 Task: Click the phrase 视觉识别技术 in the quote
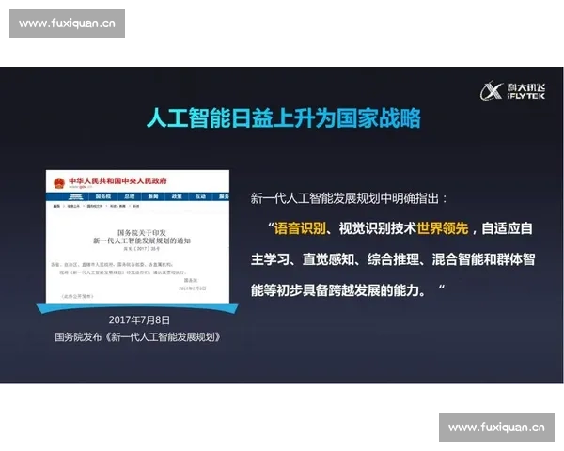point(377,228)
